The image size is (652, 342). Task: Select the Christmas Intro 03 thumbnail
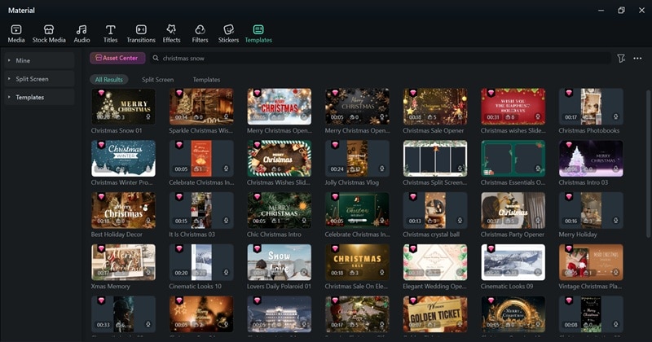coord(591,158)
